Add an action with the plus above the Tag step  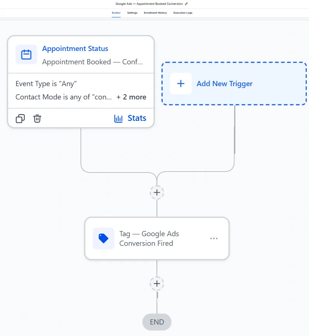point(157,193)
